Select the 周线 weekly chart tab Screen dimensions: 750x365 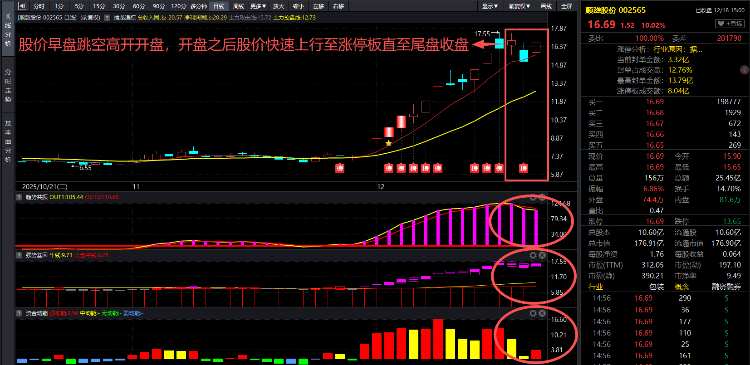click(239, 6)
